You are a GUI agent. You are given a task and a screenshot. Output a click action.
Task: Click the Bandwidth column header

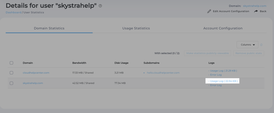tap(79, 63)
